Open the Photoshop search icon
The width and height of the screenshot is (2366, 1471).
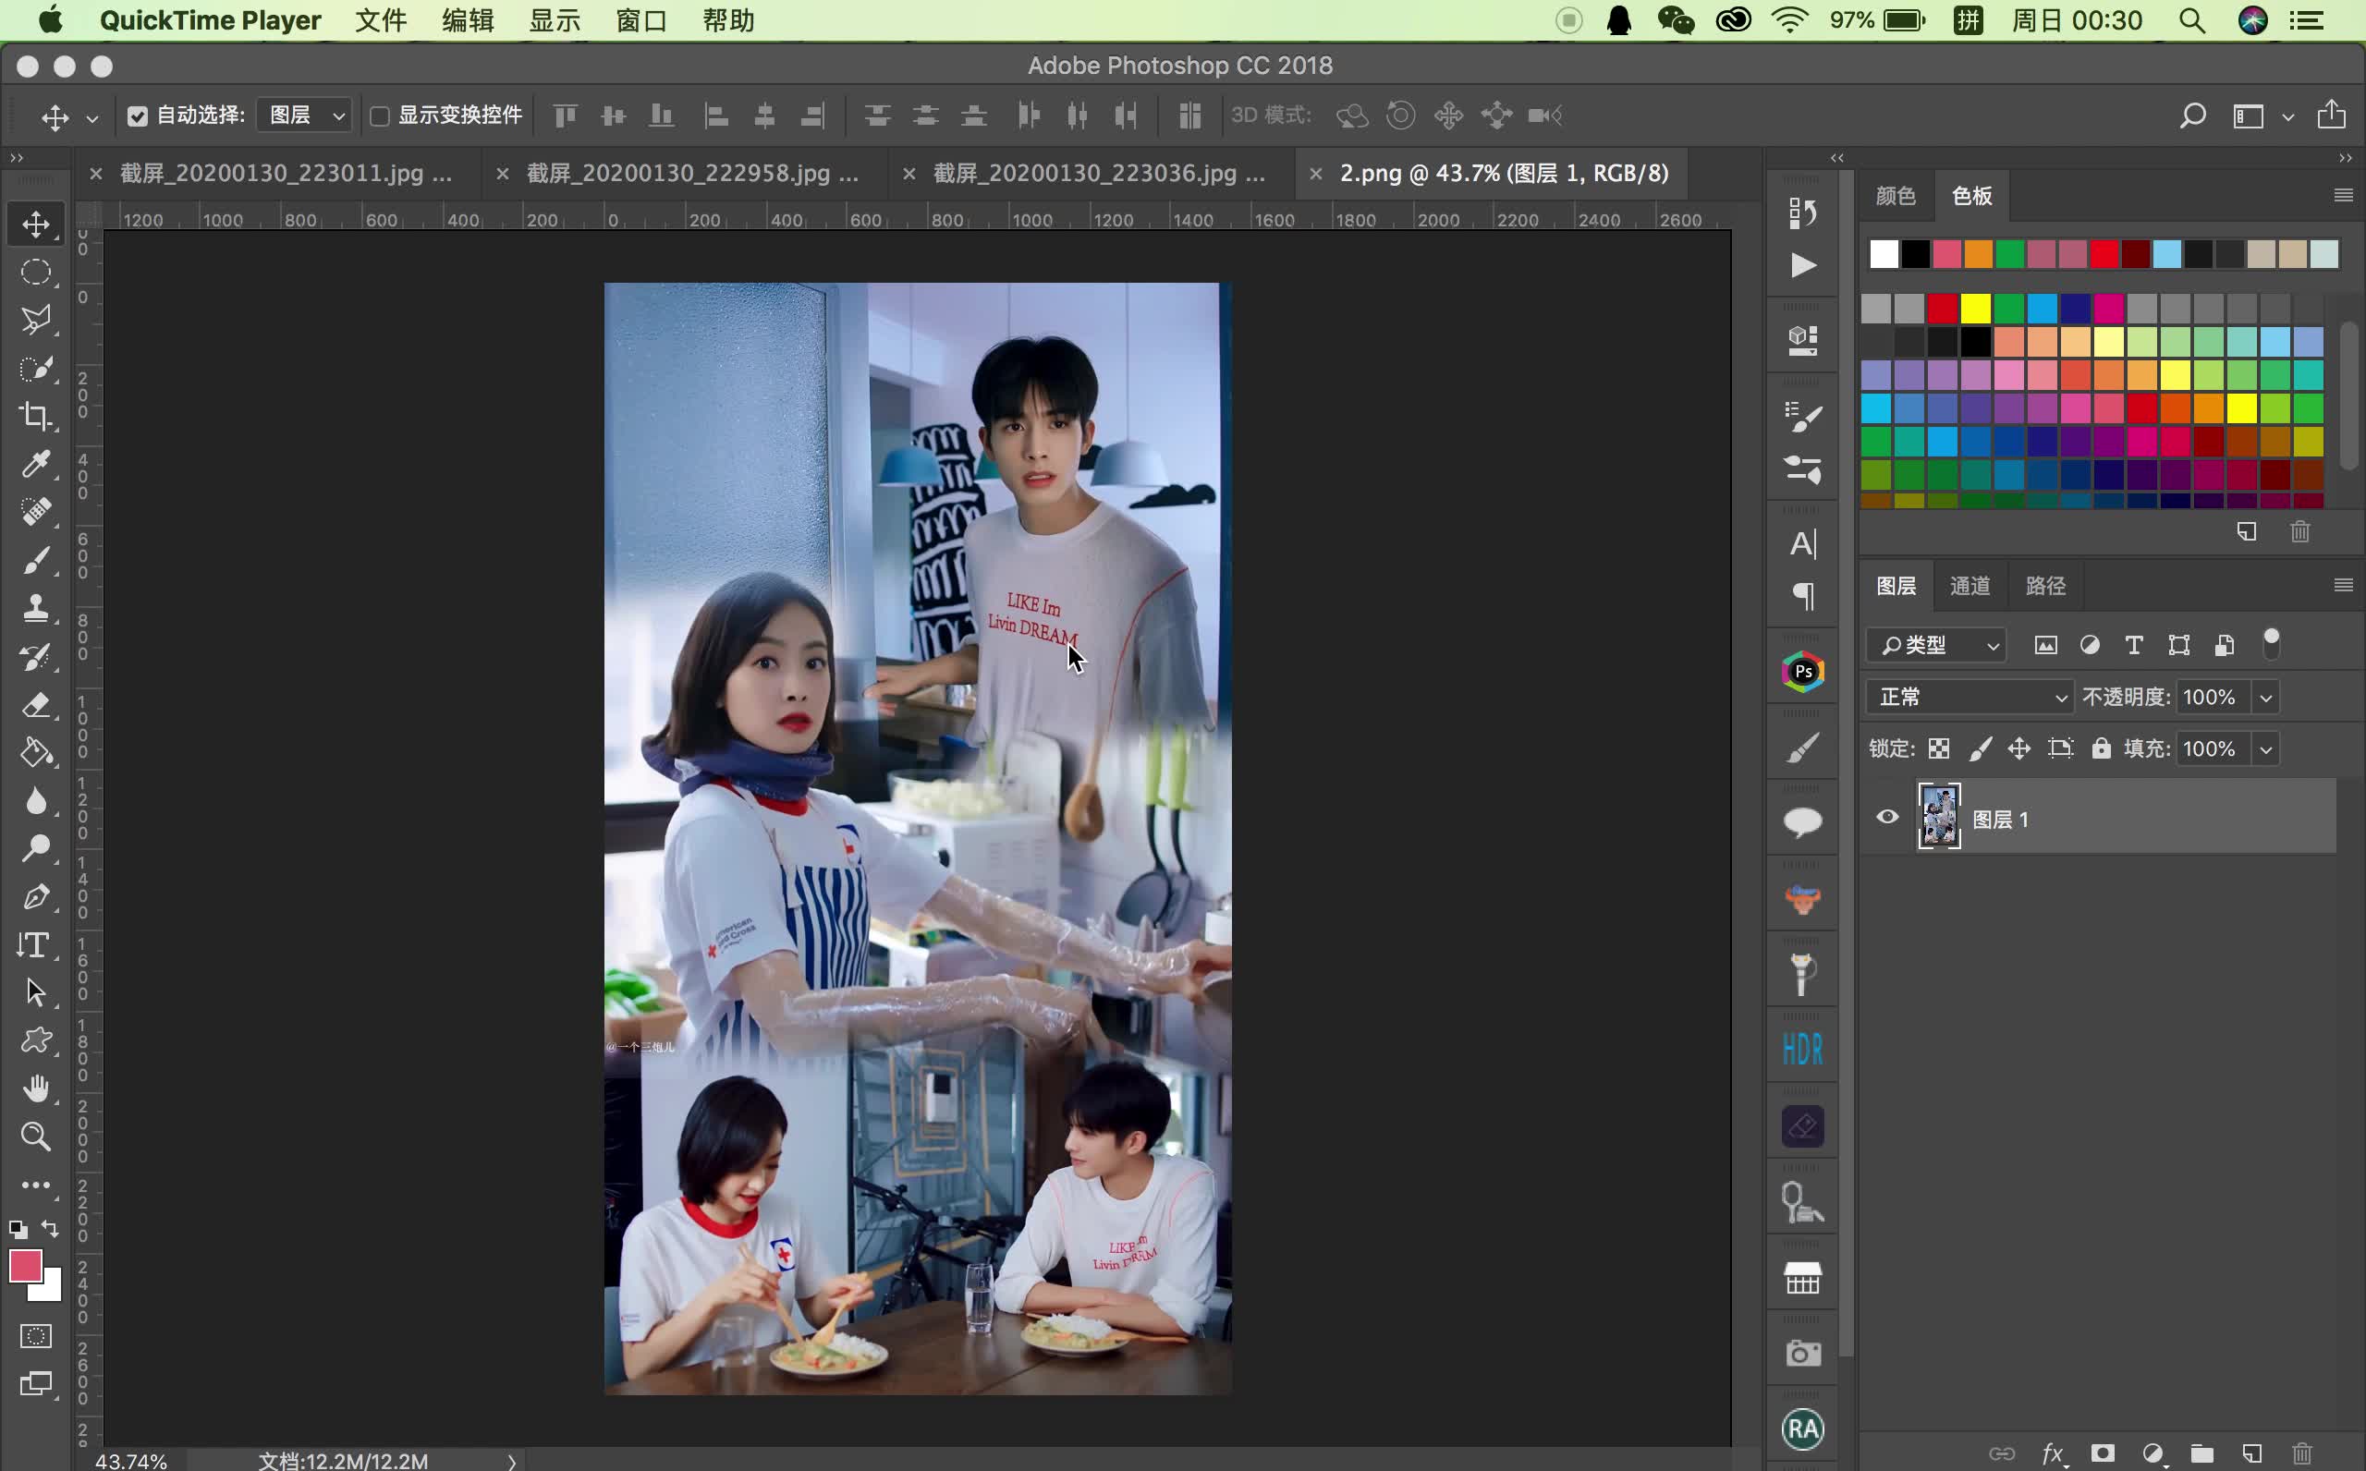2192,115
